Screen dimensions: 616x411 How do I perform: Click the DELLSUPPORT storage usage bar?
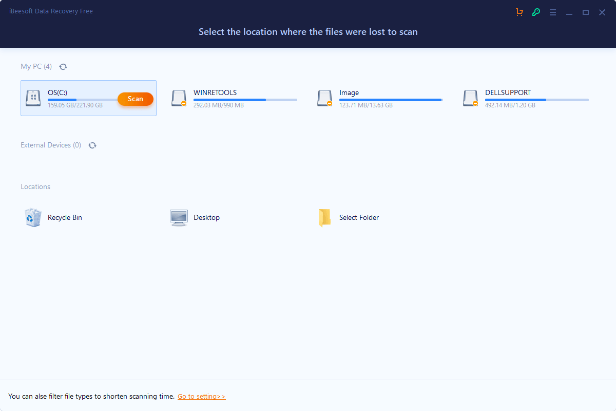point(536,100)
